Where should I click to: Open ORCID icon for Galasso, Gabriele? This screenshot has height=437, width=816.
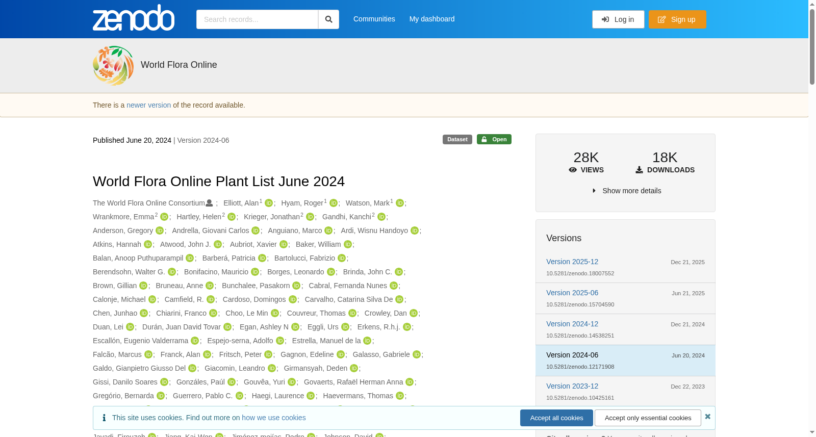click(417, 354)
